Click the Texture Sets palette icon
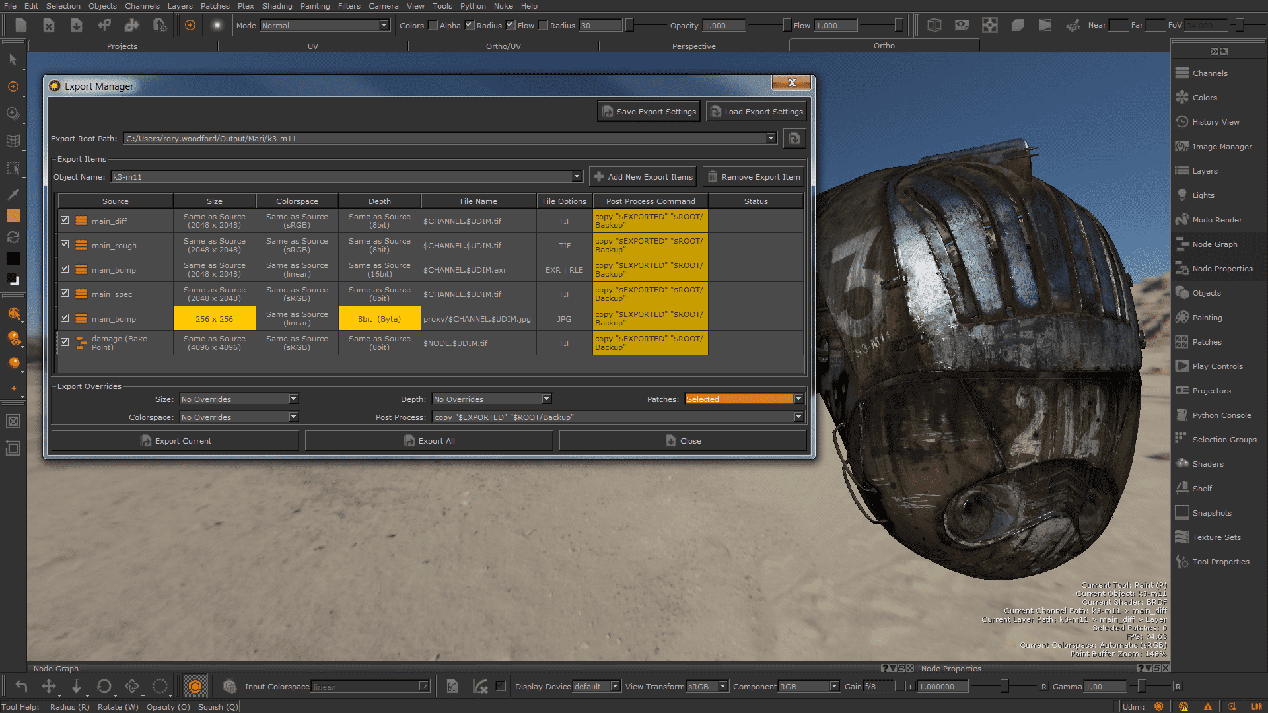 pyautogui.click(x=1181, y=537)
